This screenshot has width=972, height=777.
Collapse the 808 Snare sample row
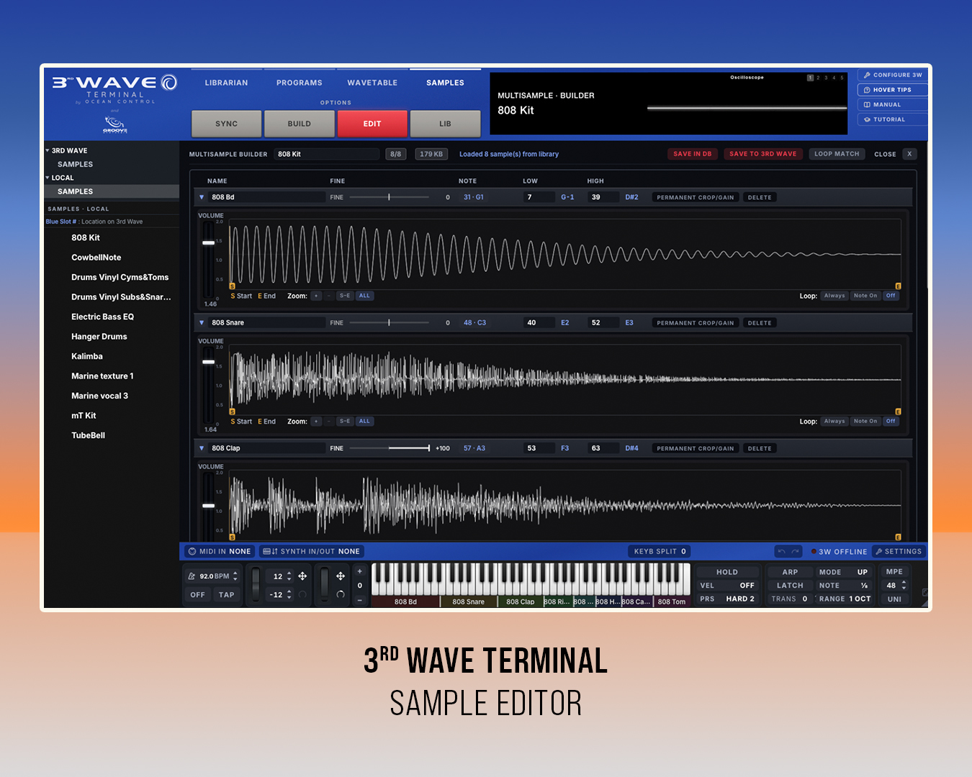[x=202, y=323]
